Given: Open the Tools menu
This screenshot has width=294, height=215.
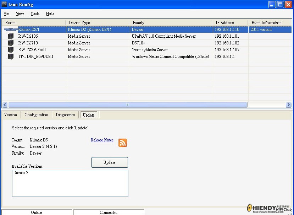Looking at the screenshot, I should click(35, 14).
